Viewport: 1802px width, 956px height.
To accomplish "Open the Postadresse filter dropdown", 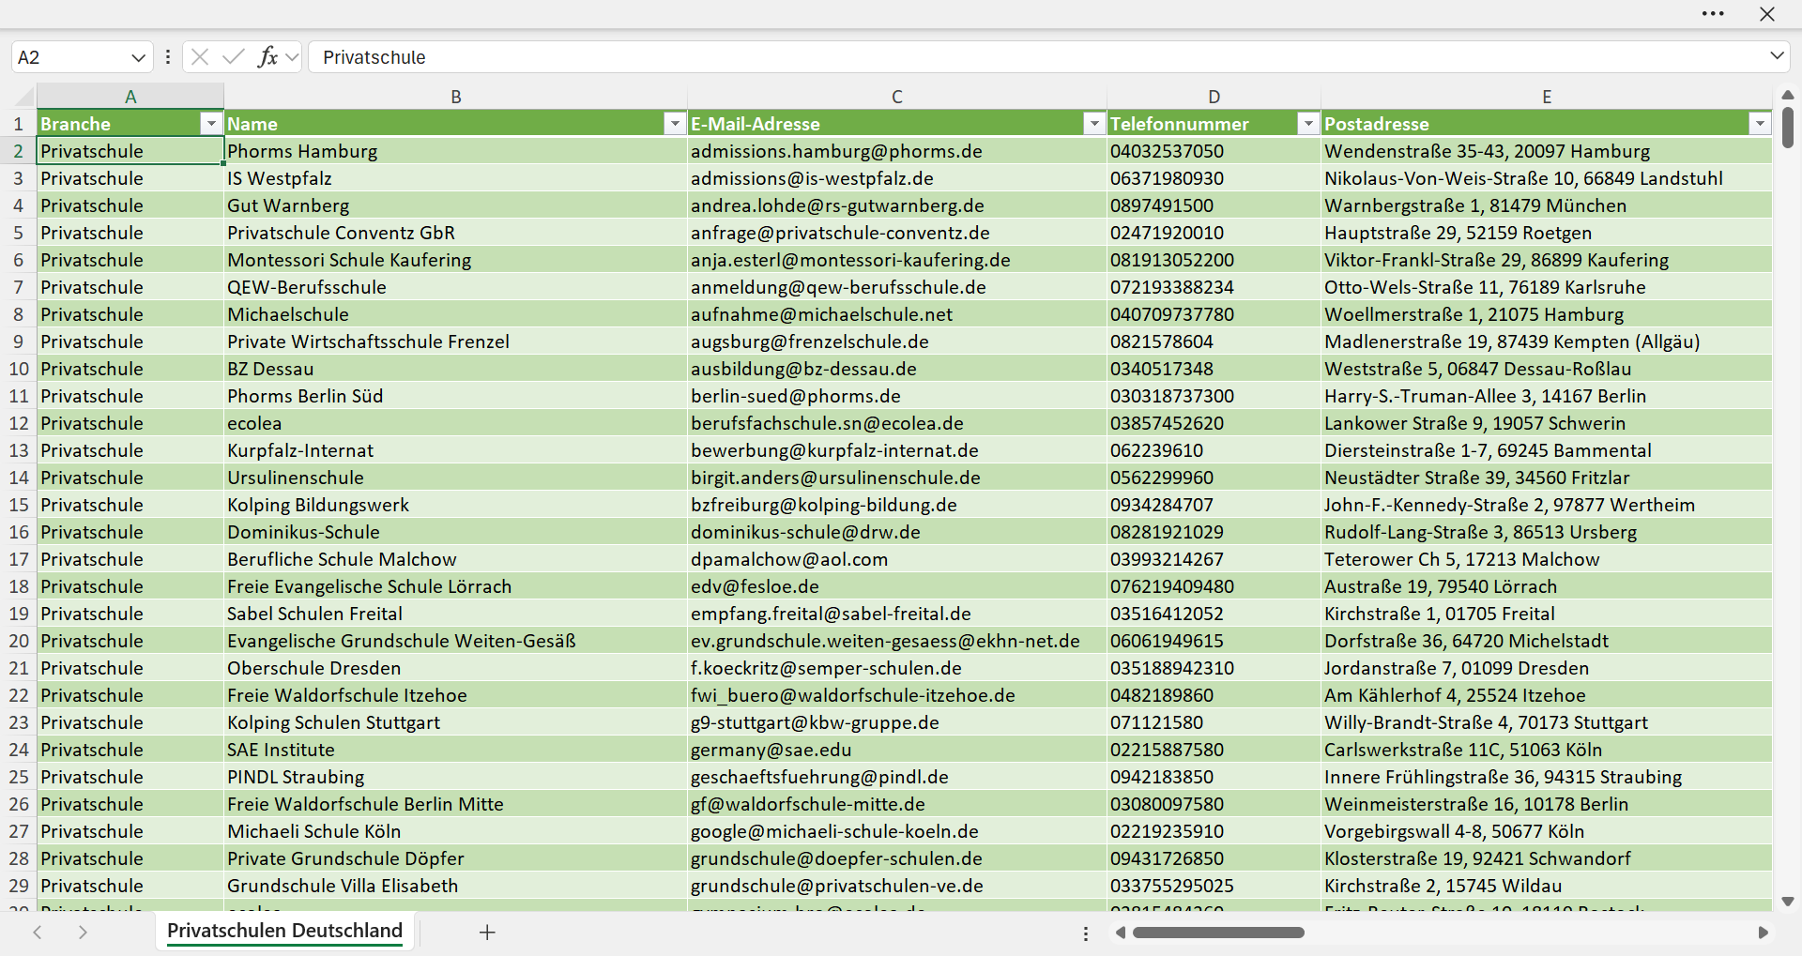I will point(1760,124).
